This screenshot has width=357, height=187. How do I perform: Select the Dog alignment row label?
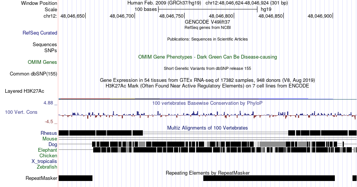coord(53,144)
